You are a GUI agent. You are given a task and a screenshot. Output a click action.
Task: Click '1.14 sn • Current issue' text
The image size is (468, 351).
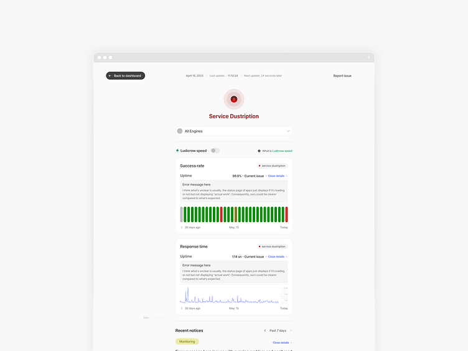point(248,256)
